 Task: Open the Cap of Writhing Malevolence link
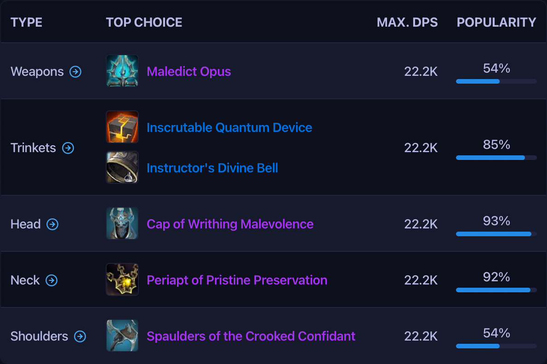230,224
